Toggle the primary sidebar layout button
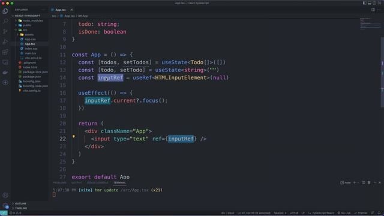Viewport: 384px width, 216px height. (365, 3)
